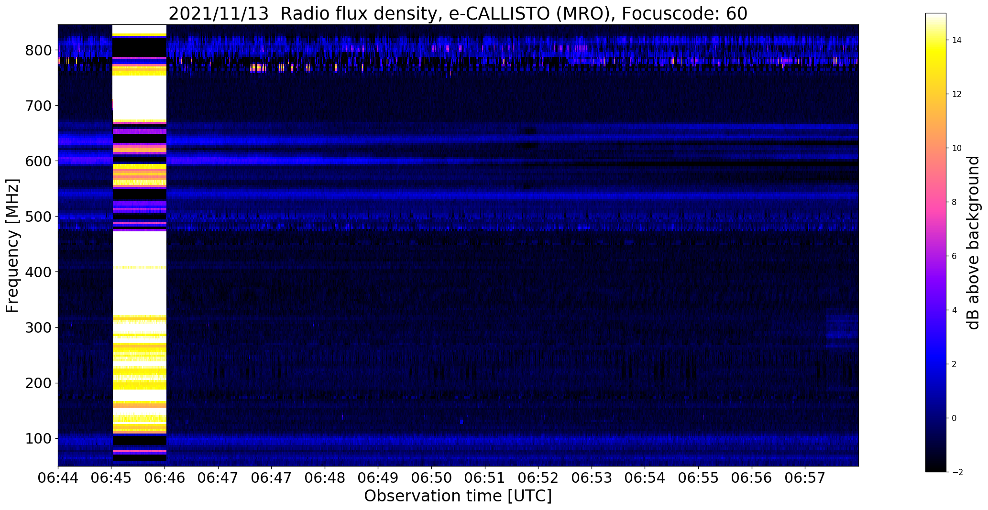The height and width of the screenshot is (510, 988).
Task: Select the 400 frequency tick label
Action: 38,272
